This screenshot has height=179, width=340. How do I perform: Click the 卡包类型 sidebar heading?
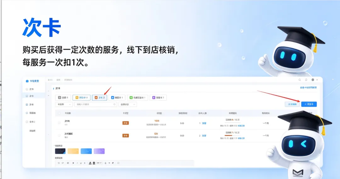click(x=34, y=81)
